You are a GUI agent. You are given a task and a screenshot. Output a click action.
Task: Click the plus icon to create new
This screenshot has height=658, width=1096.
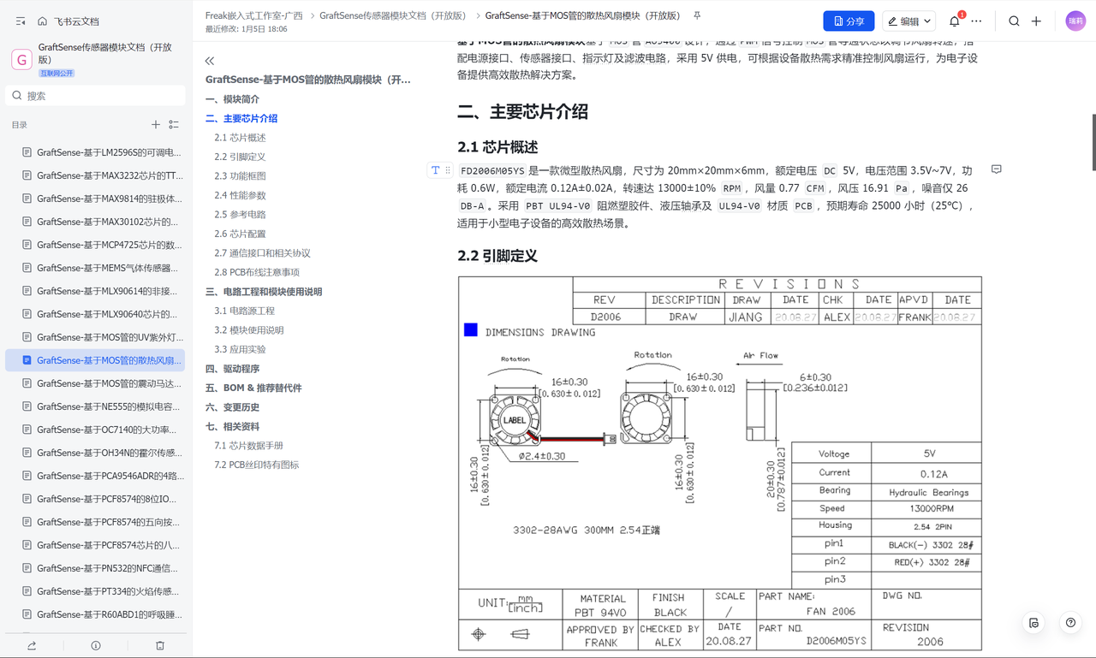[x=1036, y=21]
